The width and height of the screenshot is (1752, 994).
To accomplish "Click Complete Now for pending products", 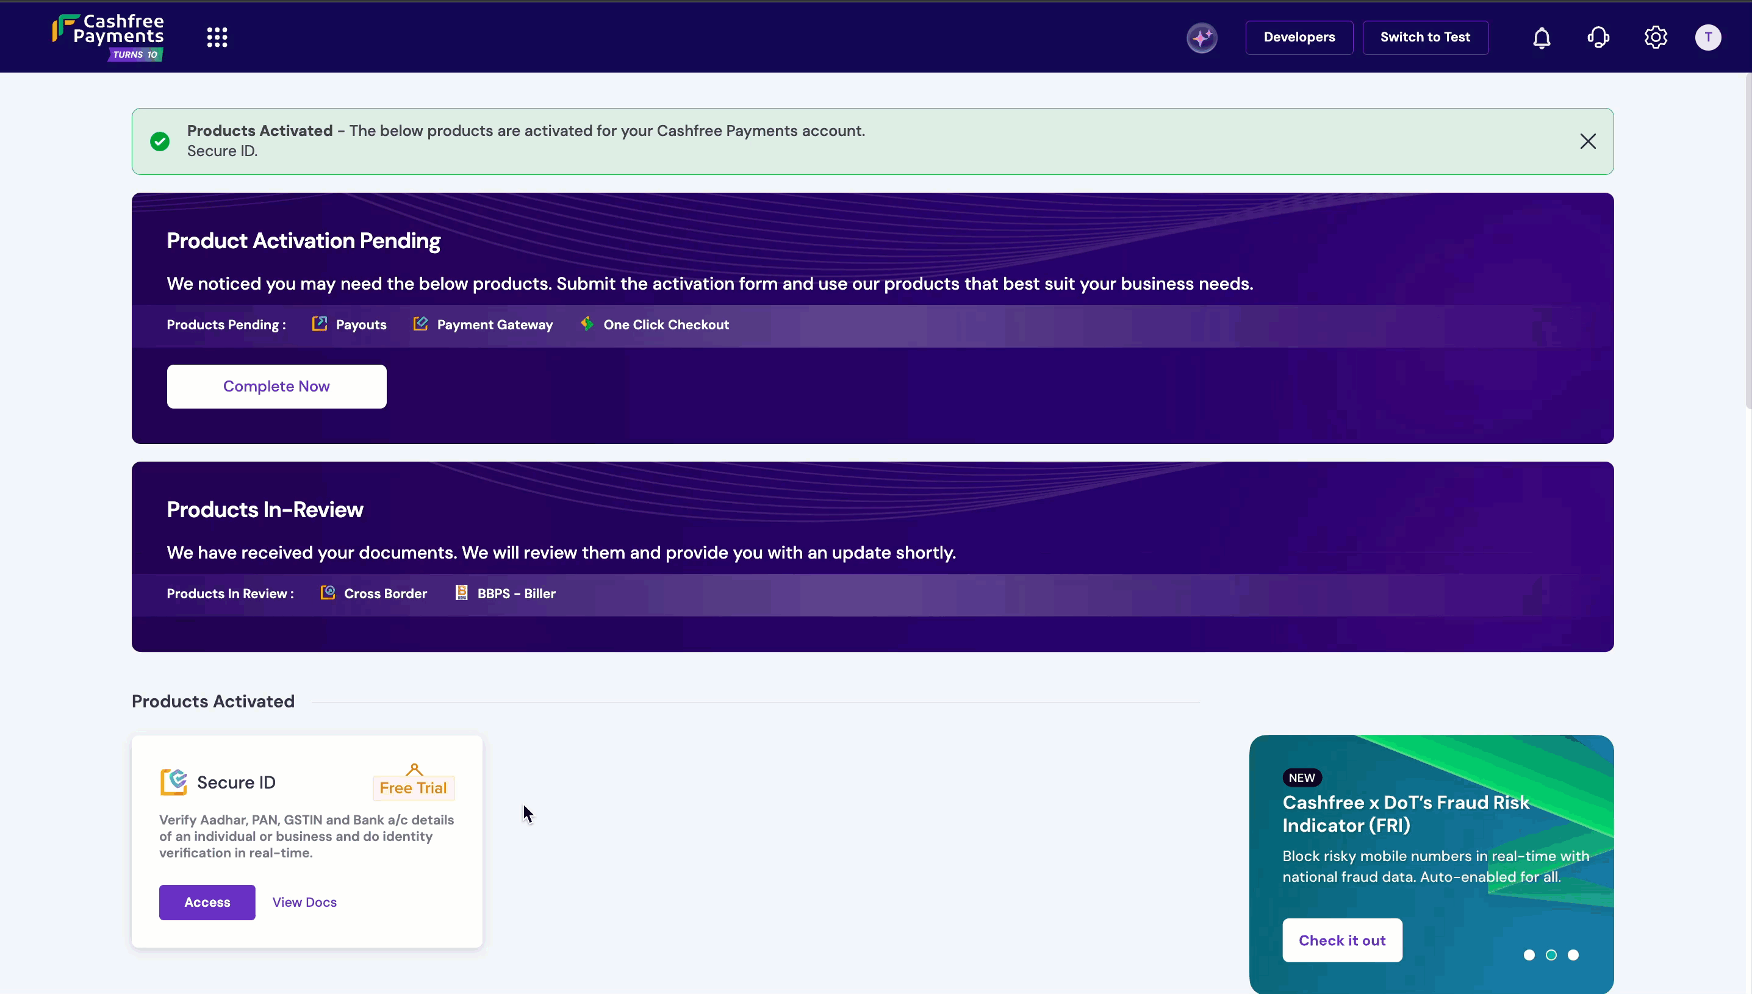I will coord(276,386).
